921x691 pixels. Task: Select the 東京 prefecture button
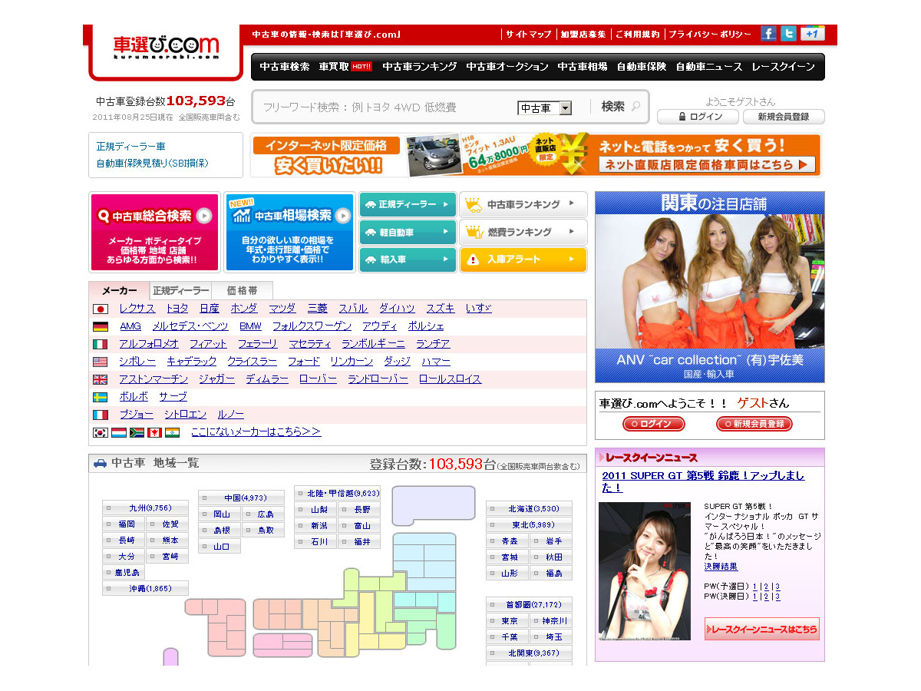507,620
